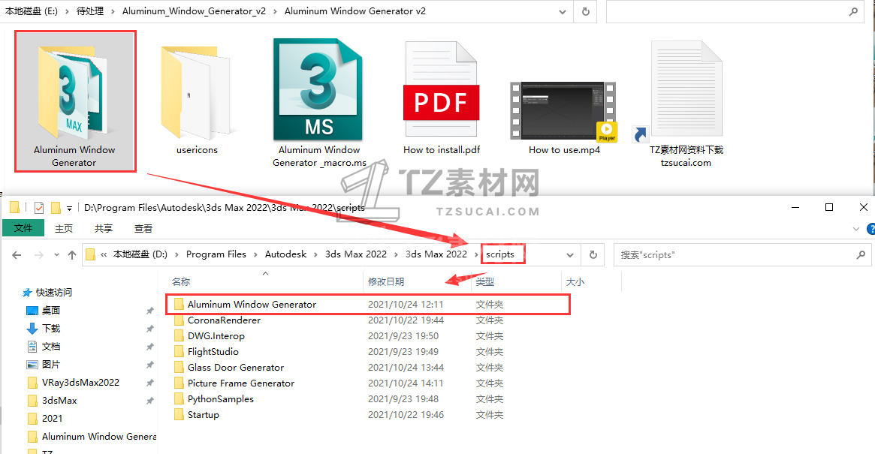Expand chevron after Autodesk breadcrumb
The image size is (875, 454).
pyautogui.click(x=316, y=255)
